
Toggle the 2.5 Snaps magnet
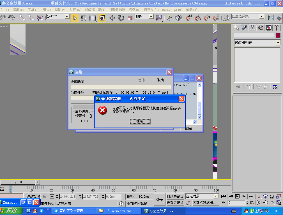coord(189,18)
